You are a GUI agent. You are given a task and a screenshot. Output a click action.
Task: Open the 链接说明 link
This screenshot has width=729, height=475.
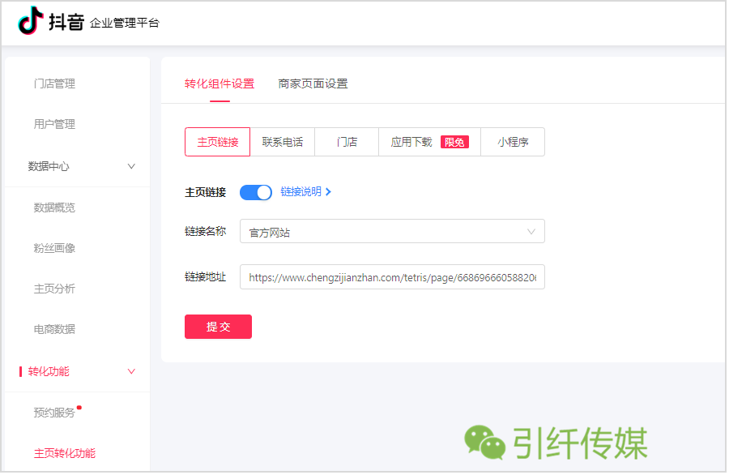pos(302,192)
